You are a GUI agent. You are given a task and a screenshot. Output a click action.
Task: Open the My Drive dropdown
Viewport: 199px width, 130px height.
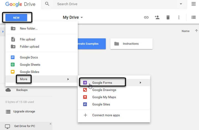[x=73, y=17]
